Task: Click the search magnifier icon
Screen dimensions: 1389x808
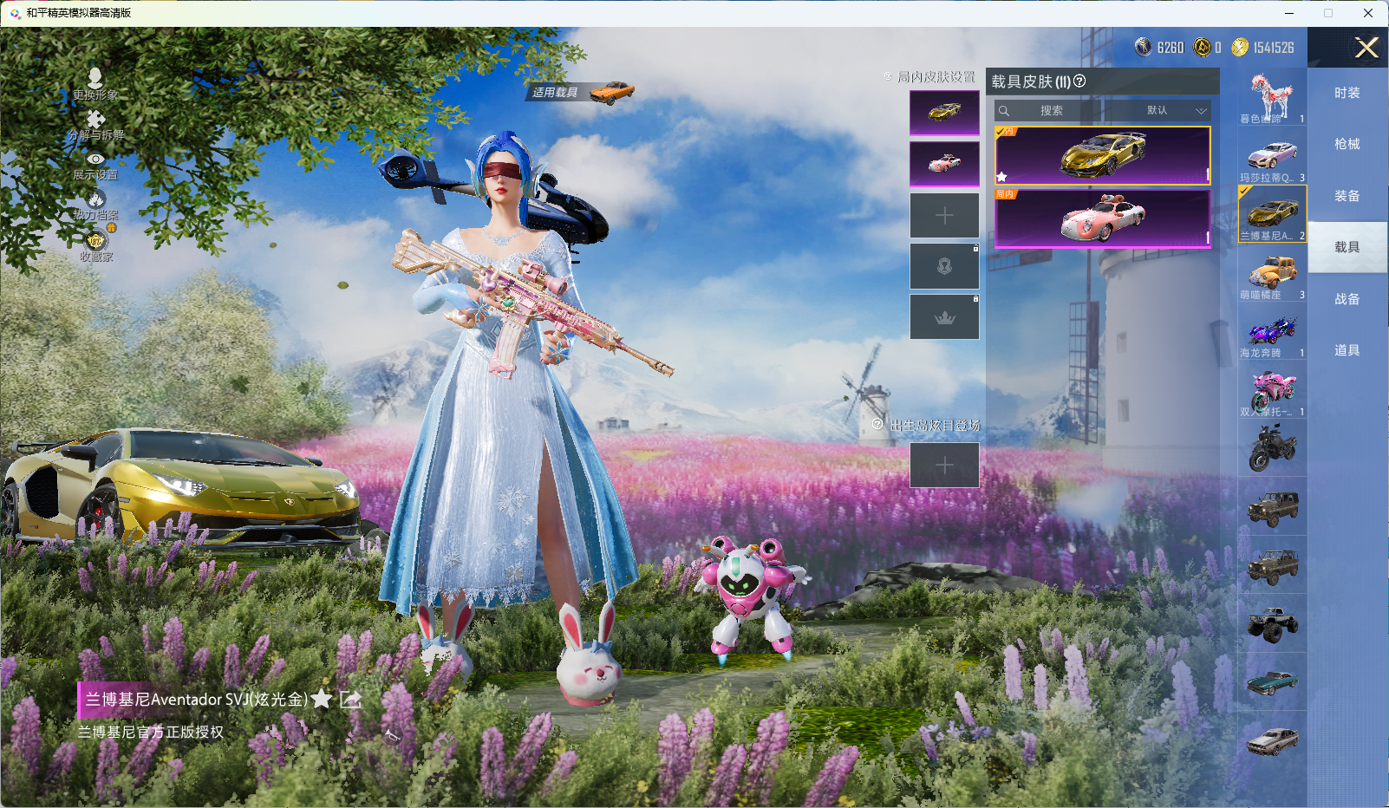Action: (x=1004, y=110)
